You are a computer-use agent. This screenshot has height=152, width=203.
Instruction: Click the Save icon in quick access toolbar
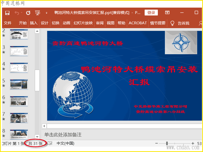coord(7,13)
